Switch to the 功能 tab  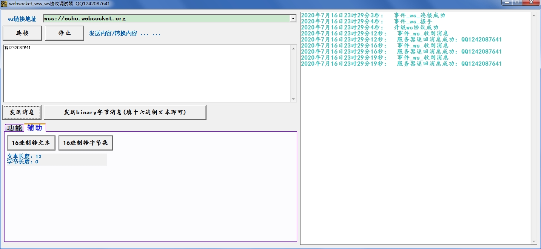tap(14, 128)
